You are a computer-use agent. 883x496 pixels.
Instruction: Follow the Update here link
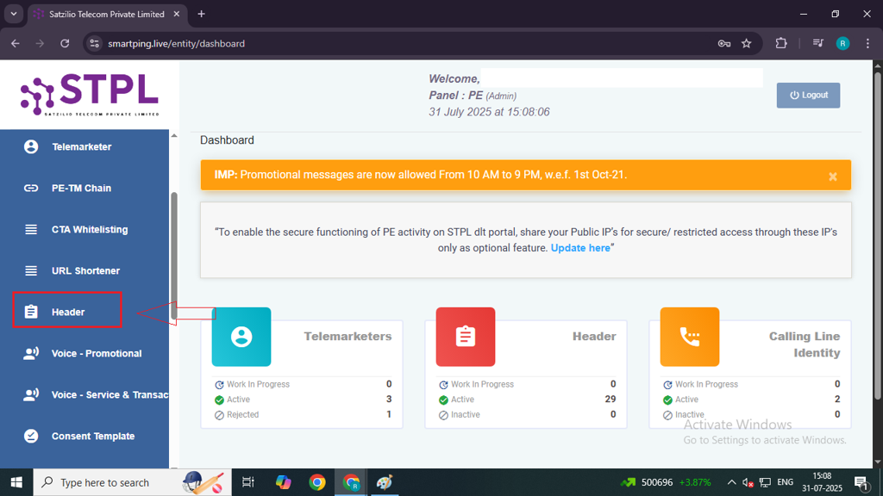point(580,248)
